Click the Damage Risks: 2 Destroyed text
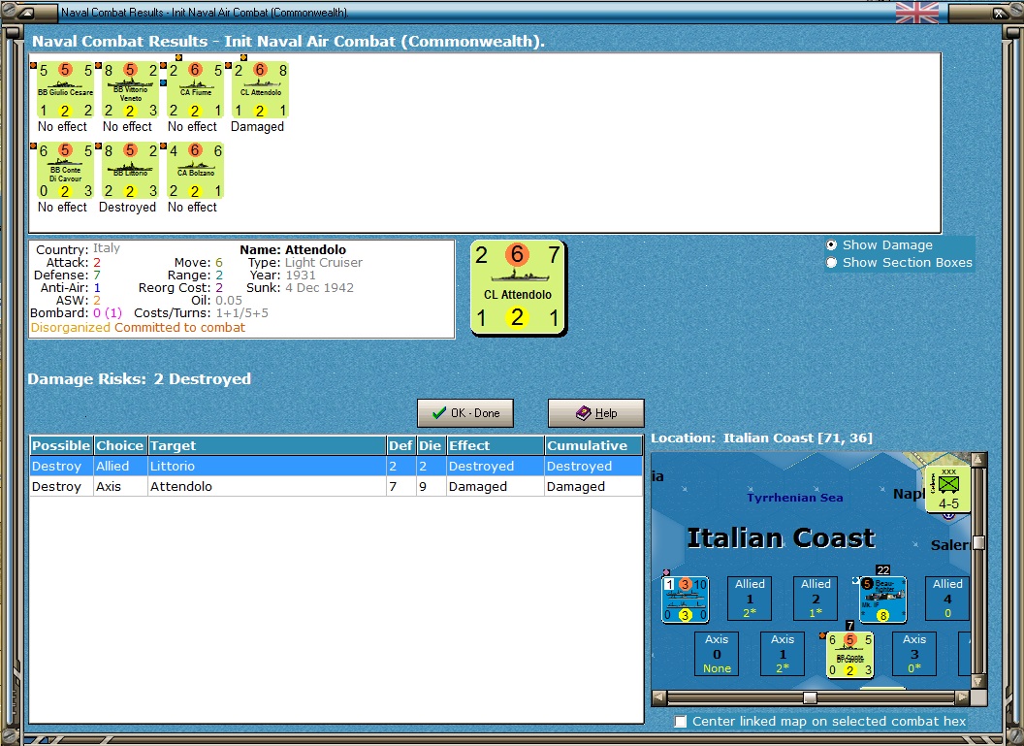This screenshot has height=746, width=1024. (139, 379)
